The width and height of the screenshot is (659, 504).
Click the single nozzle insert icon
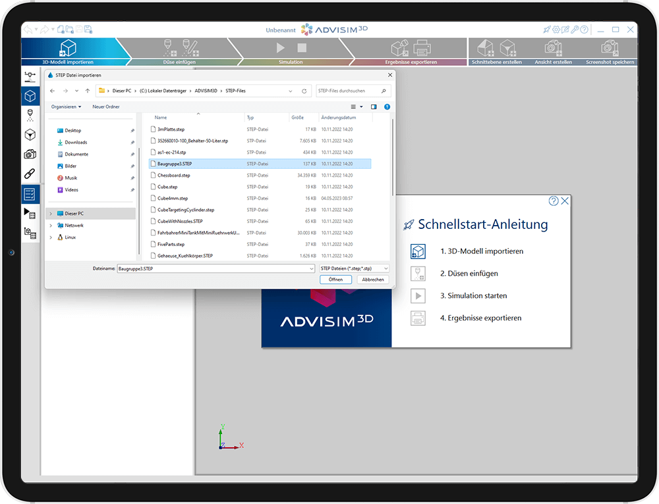click(169, 48)
